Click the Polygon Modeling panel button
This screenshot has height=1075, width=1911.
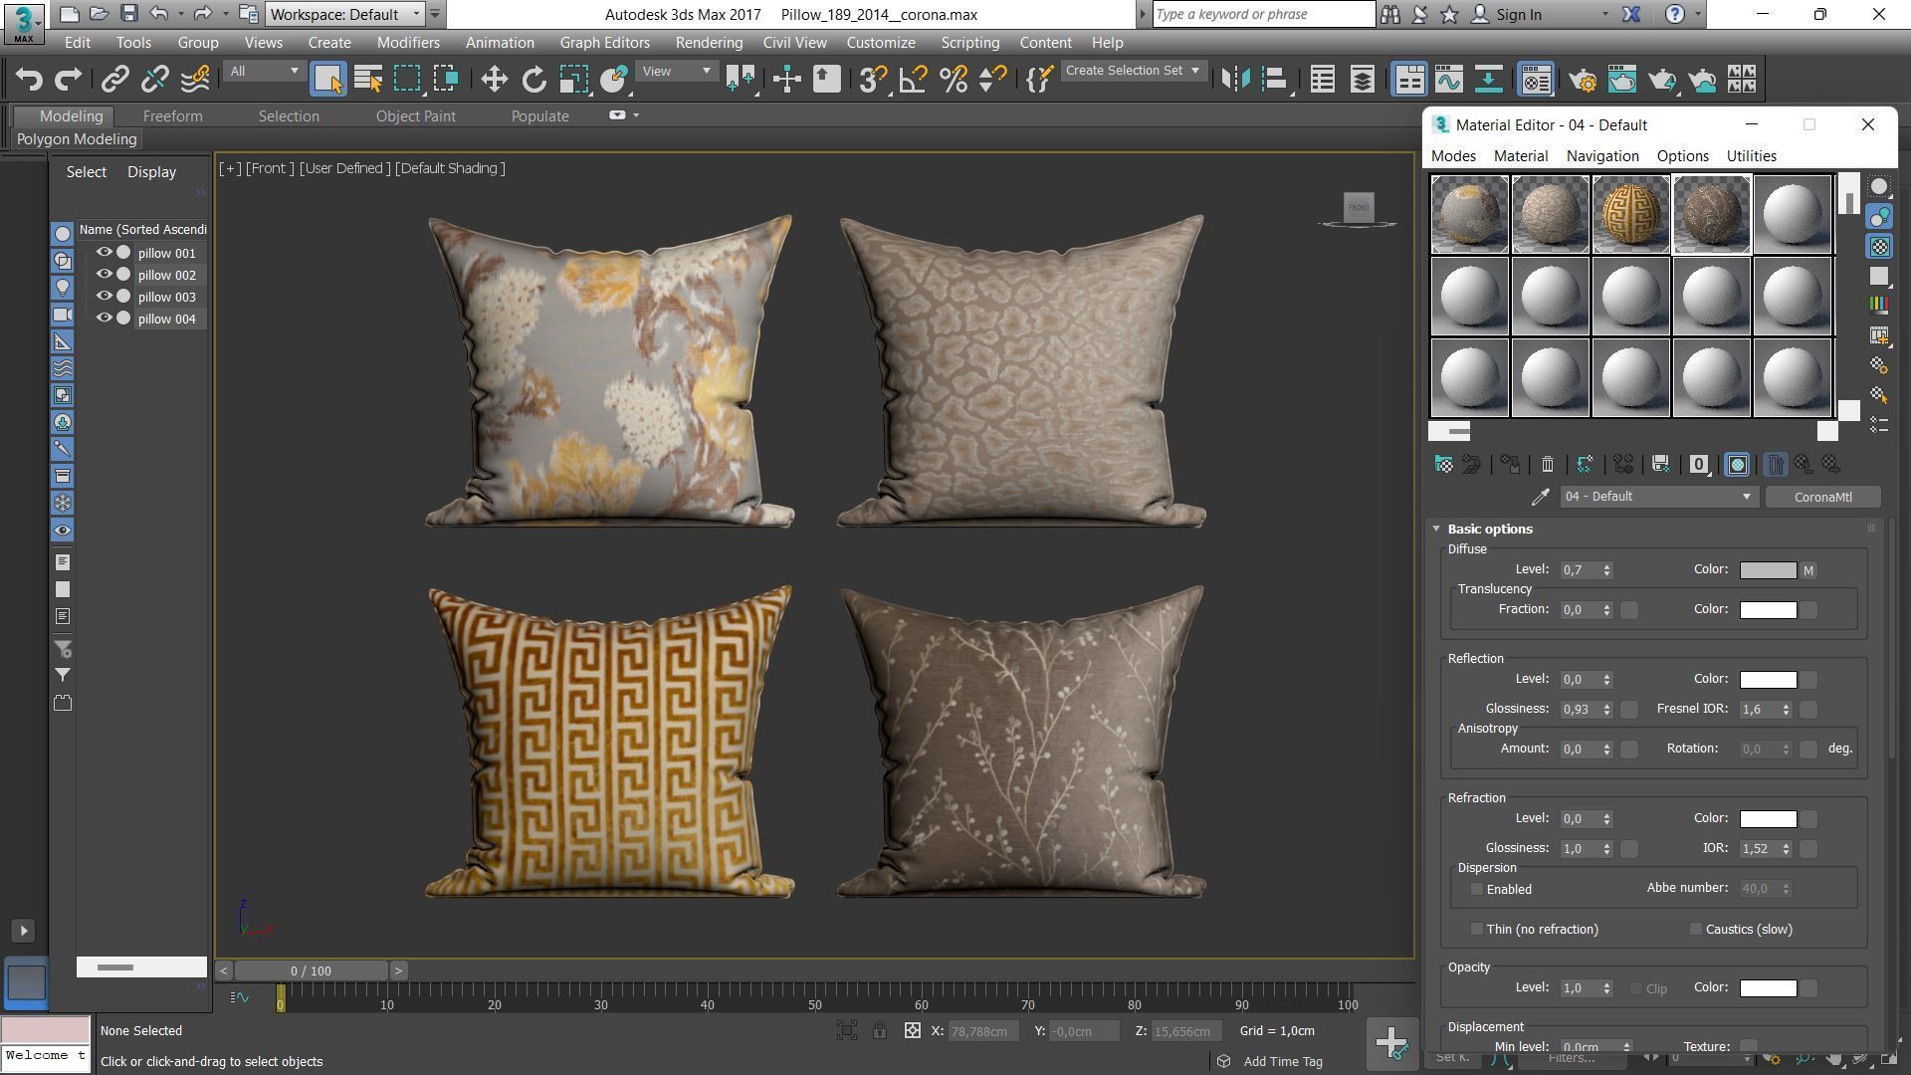(x=77, y=139)
